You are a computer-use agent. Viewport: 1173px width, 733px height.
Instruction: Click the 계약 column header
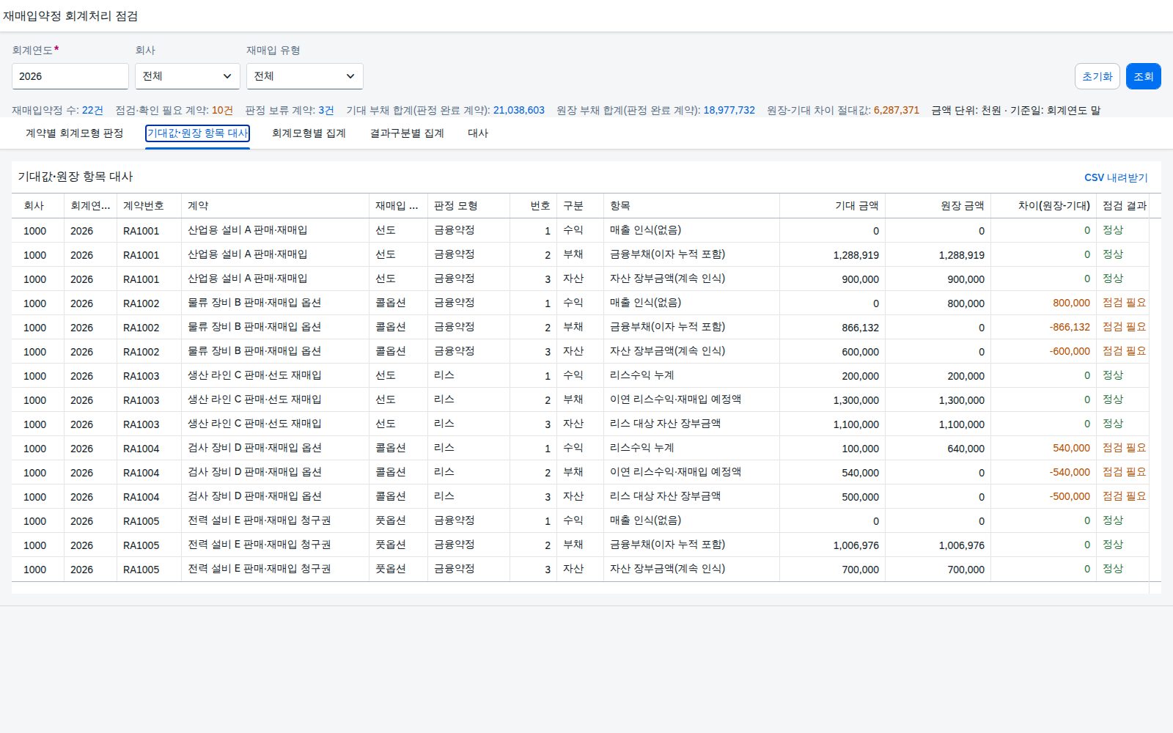click(x=276, y=206)
